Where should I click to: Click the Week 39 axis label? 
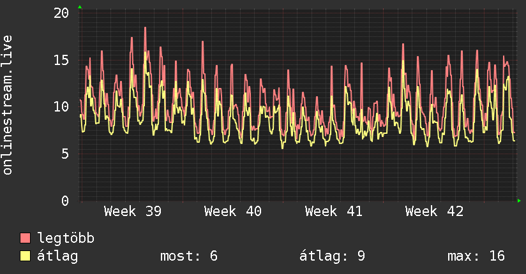click(x=133, y=212)
